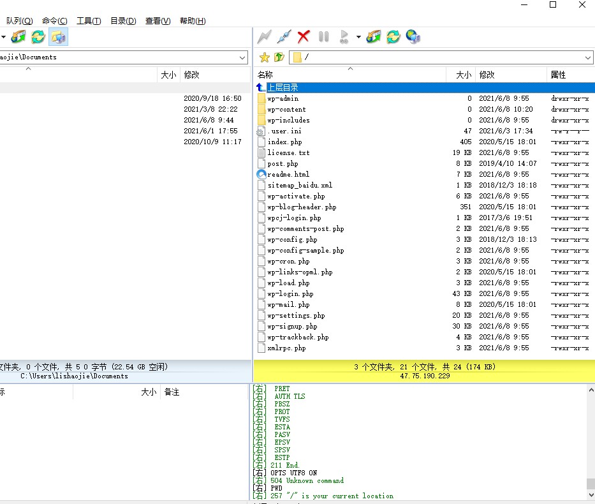The height and width of the screenshot is (504, 595).
Task: Click the remote status bar IP 47.75.190.229
Action: click(425, 376)
